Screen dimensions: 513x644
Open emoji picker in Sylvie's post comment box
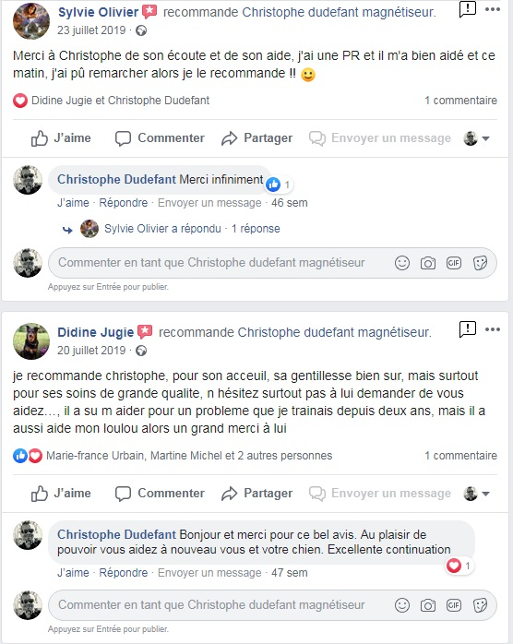click(x=402, y=263)
